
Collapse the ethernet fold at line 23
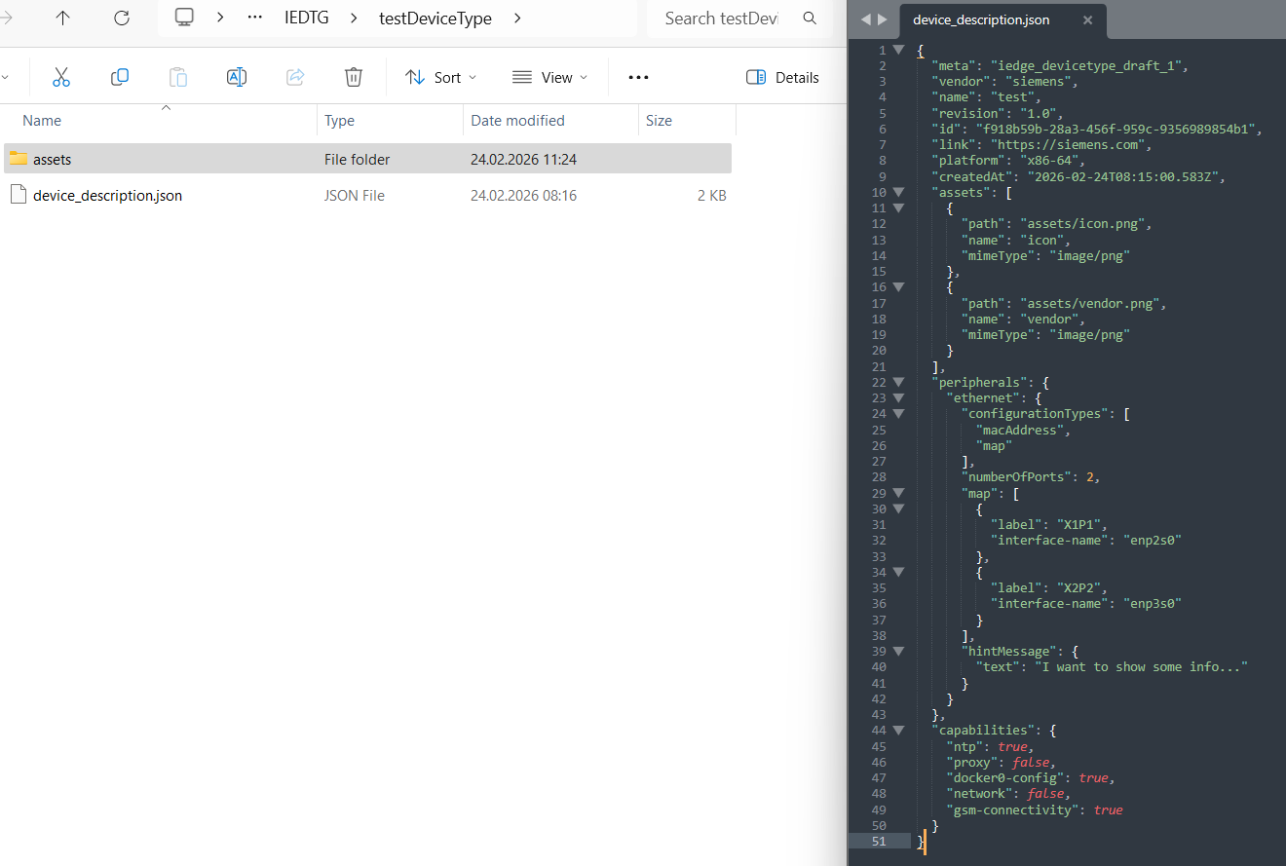click(898, 397)
